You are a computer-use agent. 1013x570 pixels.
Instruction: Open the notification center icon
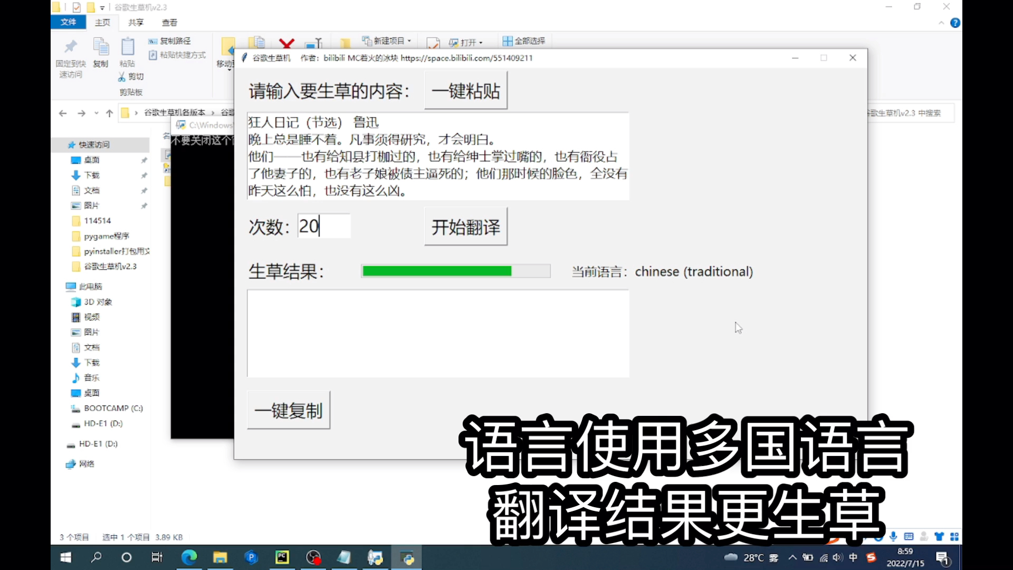click(x=943, y=558)
